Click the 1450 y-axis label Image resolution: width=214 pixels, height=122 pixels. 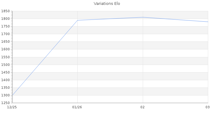coord(6,72)
